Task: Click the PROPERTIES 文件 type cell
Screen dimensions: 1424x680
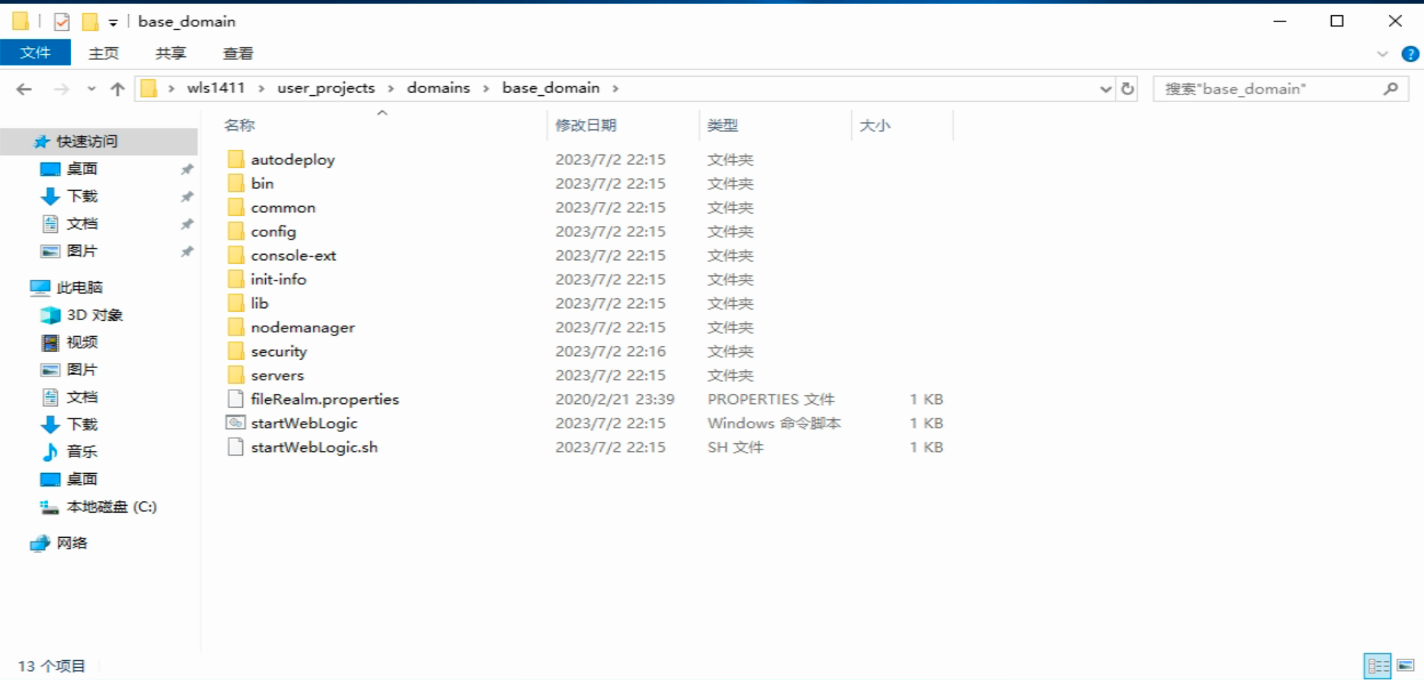Action: tap(771, 399)
